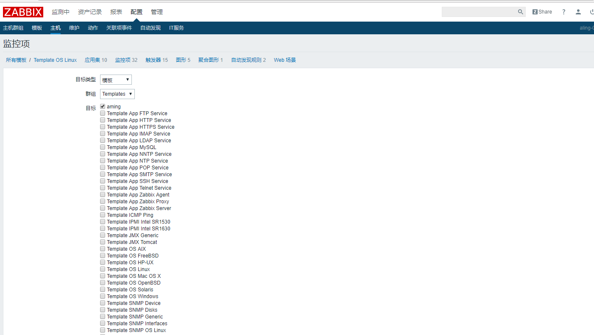Check Template OS Linux

point(103,269)
